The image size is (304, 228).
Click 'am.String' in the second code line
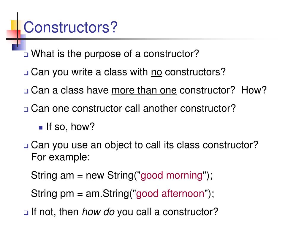tap(107, 194)
